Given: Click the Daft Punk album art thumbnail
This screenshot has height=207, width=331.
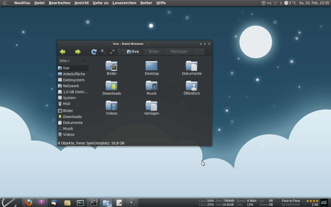Looking at the screenshot, I should coord(324,203).
